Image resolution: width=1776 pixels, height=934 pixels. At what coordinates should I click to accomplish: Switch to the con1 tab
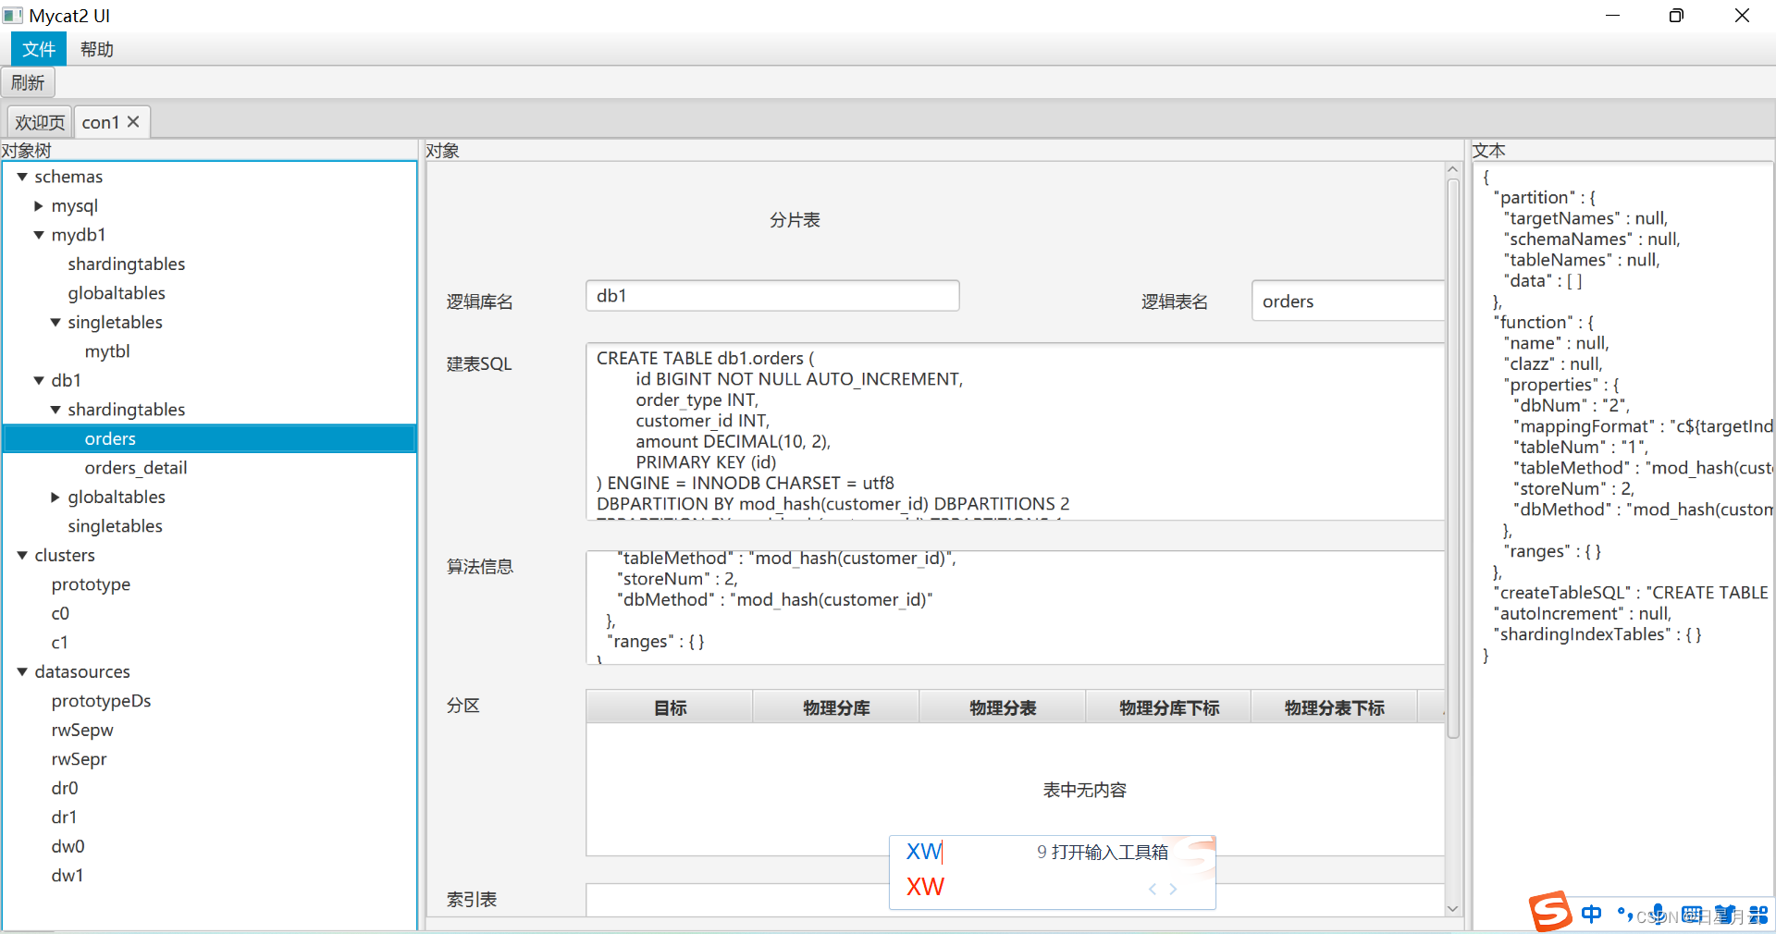pos(101,122)
